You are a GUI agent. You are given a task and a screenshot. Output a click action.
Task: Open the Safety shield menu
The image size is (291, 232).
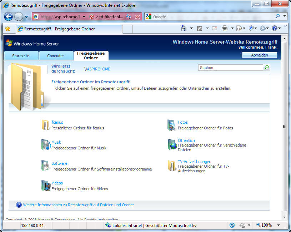[253, 29]
